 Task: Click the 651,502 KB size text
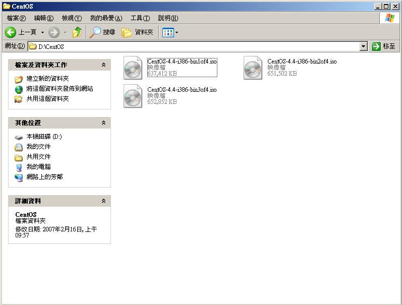tap(282, 74)
